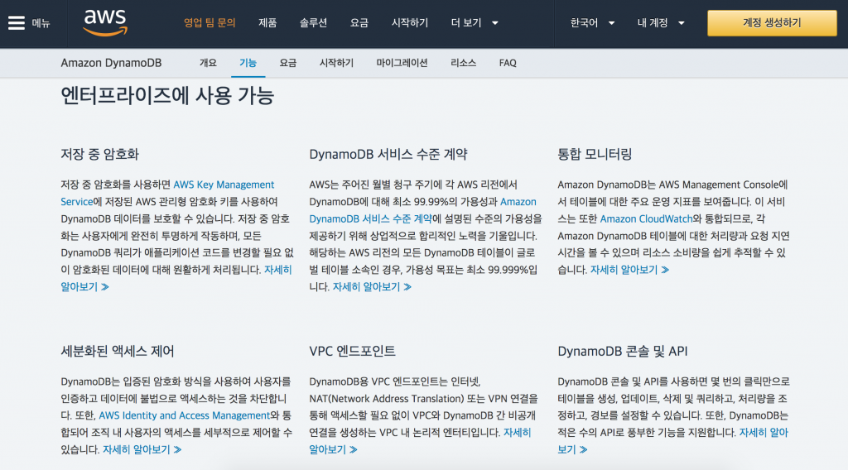Image resolution: width=848 pixels, height=470 pixels.
Task: Switch to the 마이그레이션 tab
Action: coord(402,63)
